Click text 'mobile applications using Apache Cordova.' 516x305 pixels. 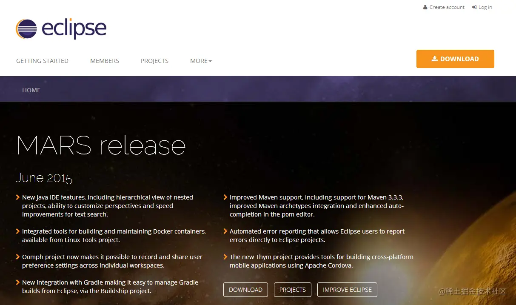coord(291,265)
